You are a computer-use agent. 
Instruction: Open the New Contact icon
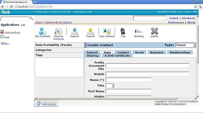[x=107, y=31]
